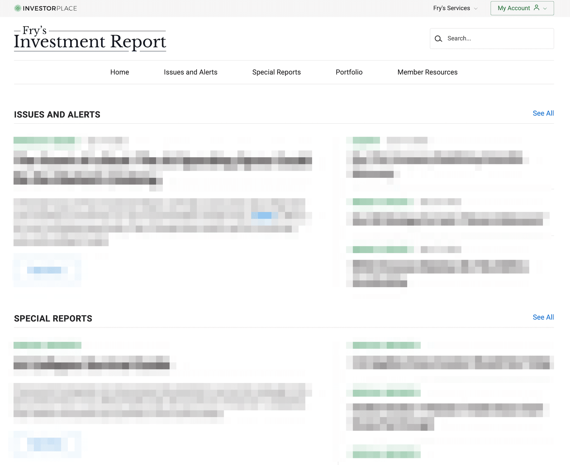Viewport: 570px width, 465px height.
Task: Click the user profile icon in My Account
Action: (x=537, y=8)
